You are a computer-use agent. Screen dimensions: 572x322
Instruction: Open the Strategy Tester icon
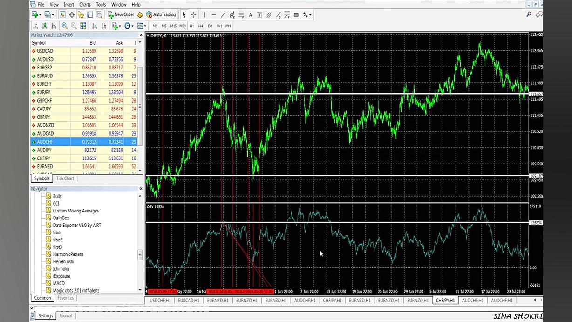pos(100,15)
